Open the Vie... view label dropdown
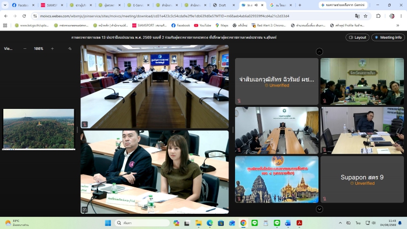Screen dimensions: 407x229 (8, 48)
